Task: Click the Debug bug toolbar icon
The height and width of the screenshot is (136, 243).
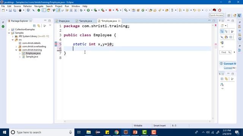Action: coord(81,10)
